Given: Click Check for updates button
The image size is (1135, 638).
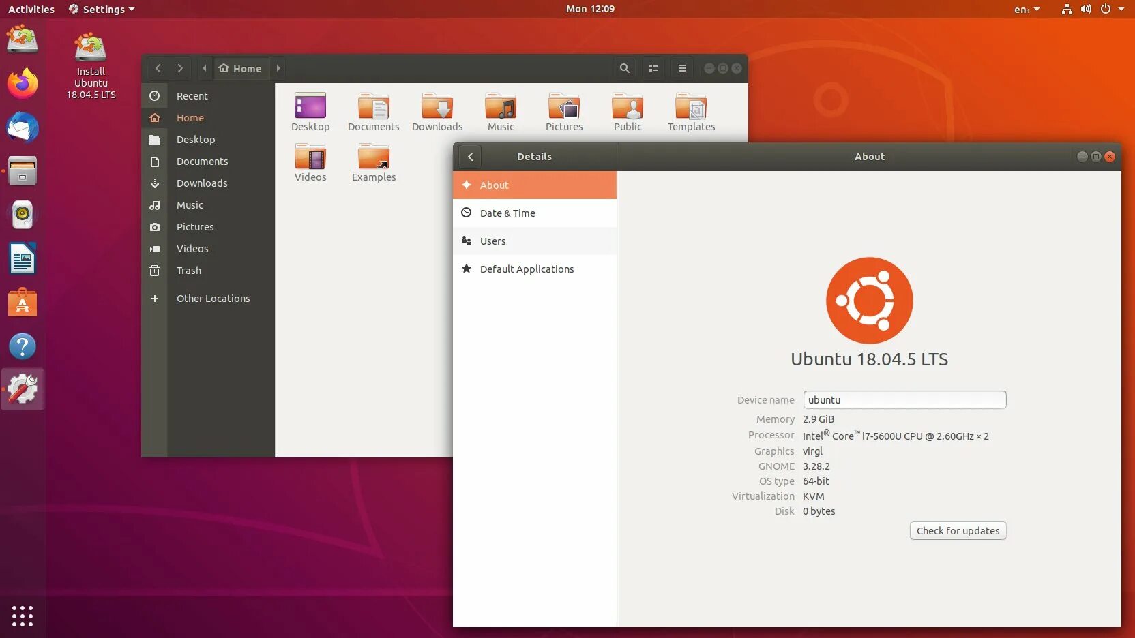Looking at the screenshot, I should (x=958, y=531).
